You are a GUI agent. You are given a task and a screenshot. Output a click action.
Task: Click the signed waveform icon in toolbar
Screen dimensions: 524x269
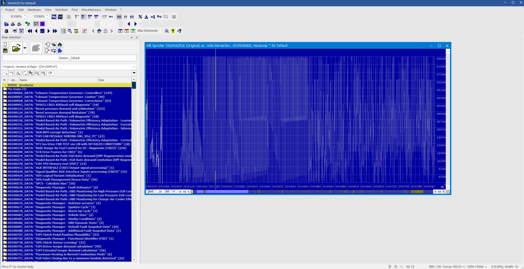111,17
